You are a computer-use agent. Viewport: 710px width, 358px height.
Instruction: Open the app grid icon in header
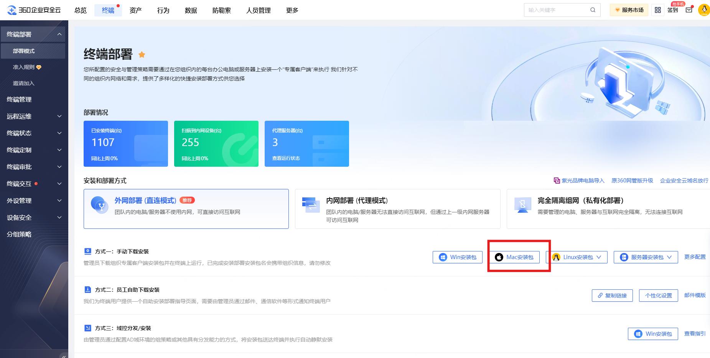click(658, 10)
